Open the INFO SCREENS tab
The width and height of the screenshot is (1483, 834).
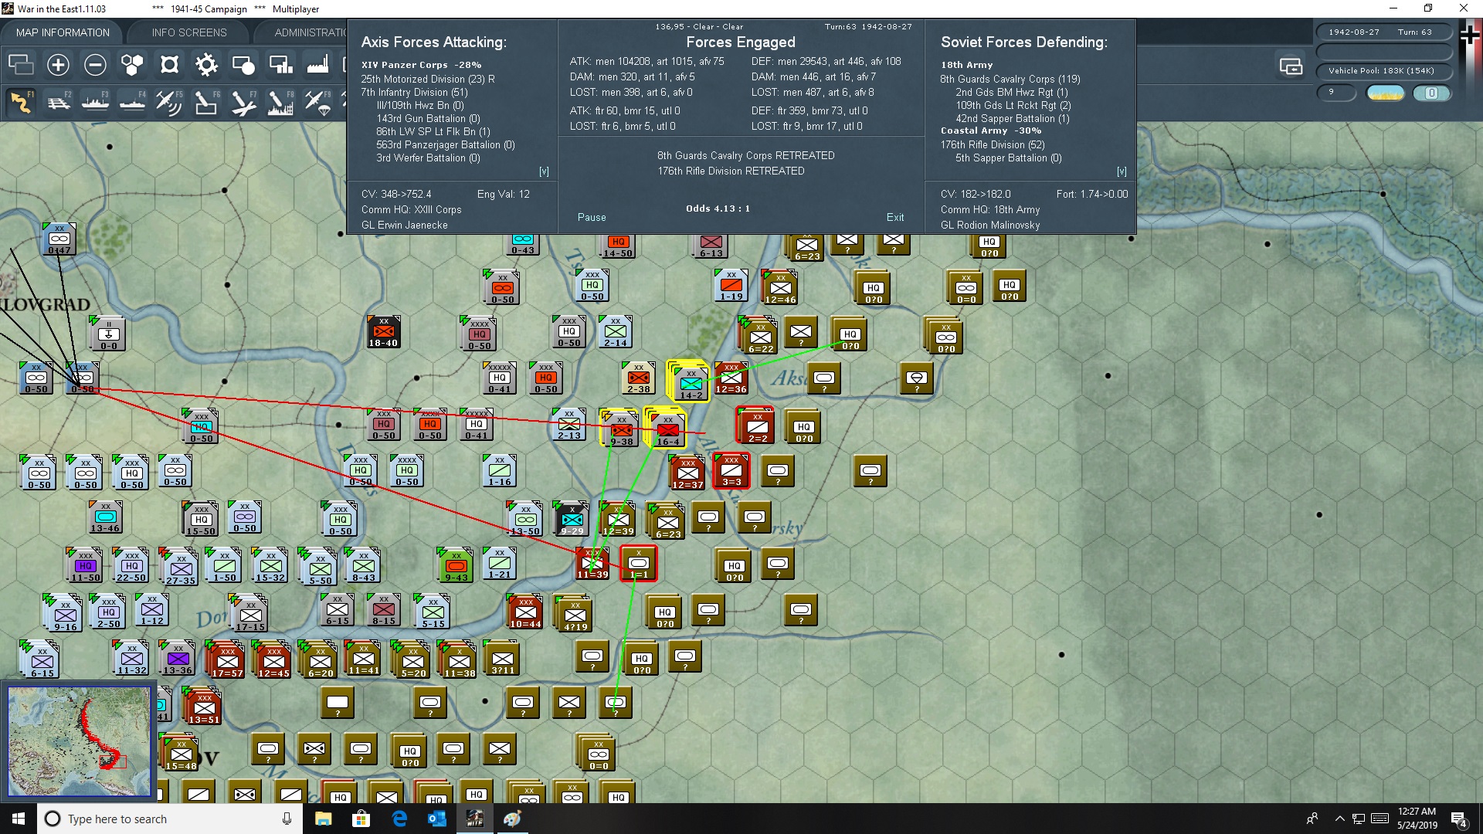click(189, 32)
